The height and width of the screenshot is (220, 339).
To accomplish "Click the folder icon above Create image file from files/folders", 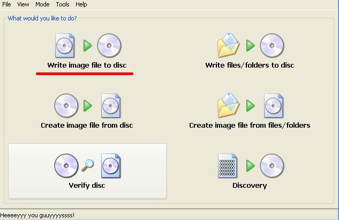I will point(228,106).
